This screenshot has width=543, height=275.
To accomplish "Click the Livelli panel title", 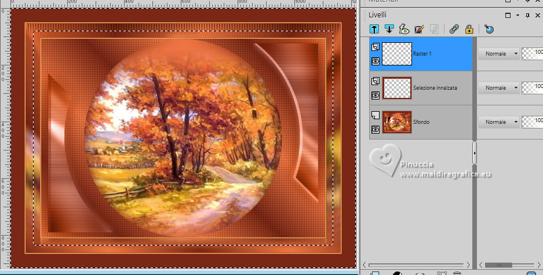I will coord(377,15).
